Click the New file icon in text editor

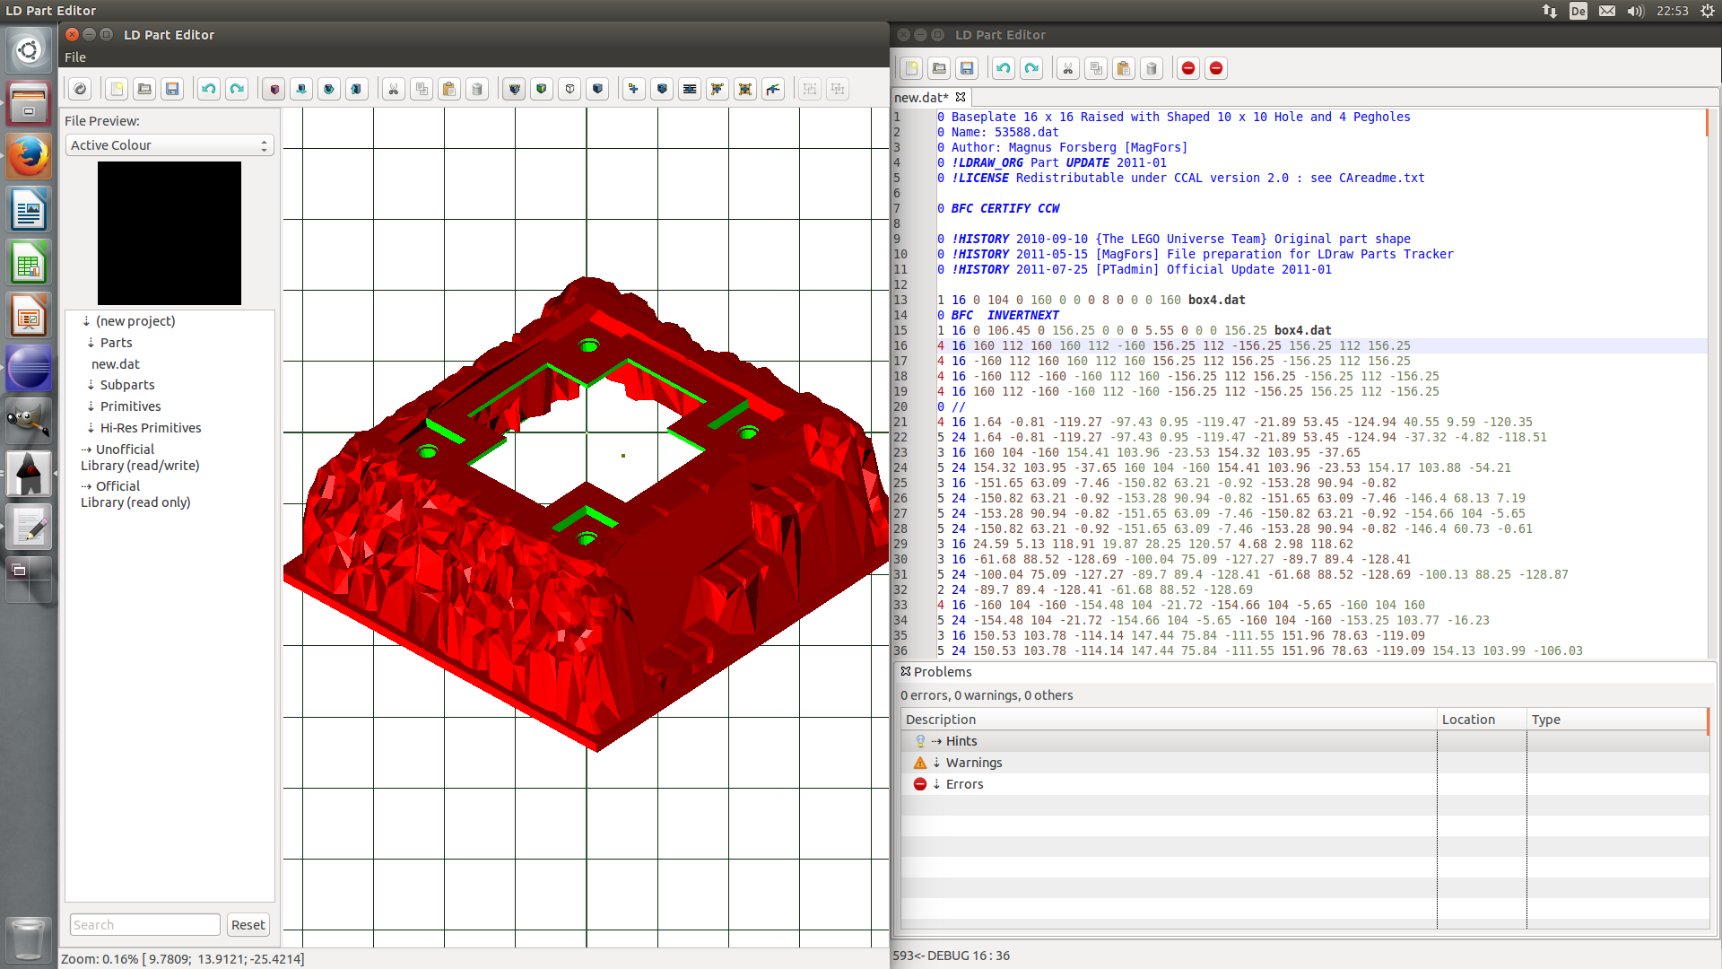point(911,68)
